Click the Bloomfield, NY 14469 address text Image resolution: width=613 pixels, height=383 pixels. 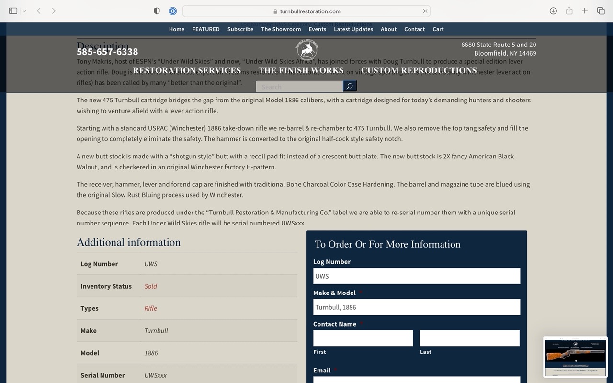click(505, 53)
